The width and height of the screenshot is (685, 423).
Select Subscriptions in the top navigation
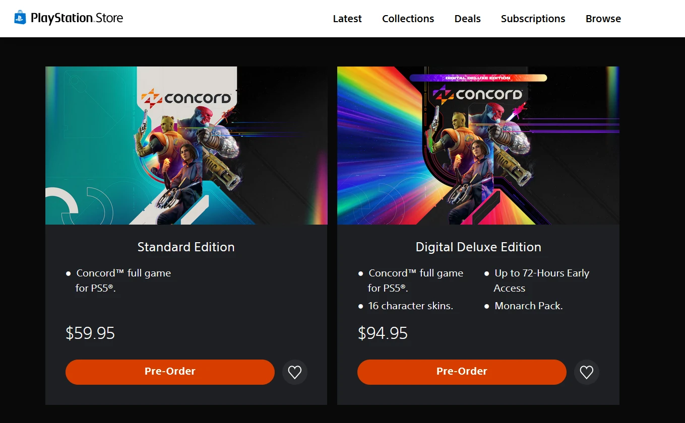pyautogui.click(x=533, y=19)
